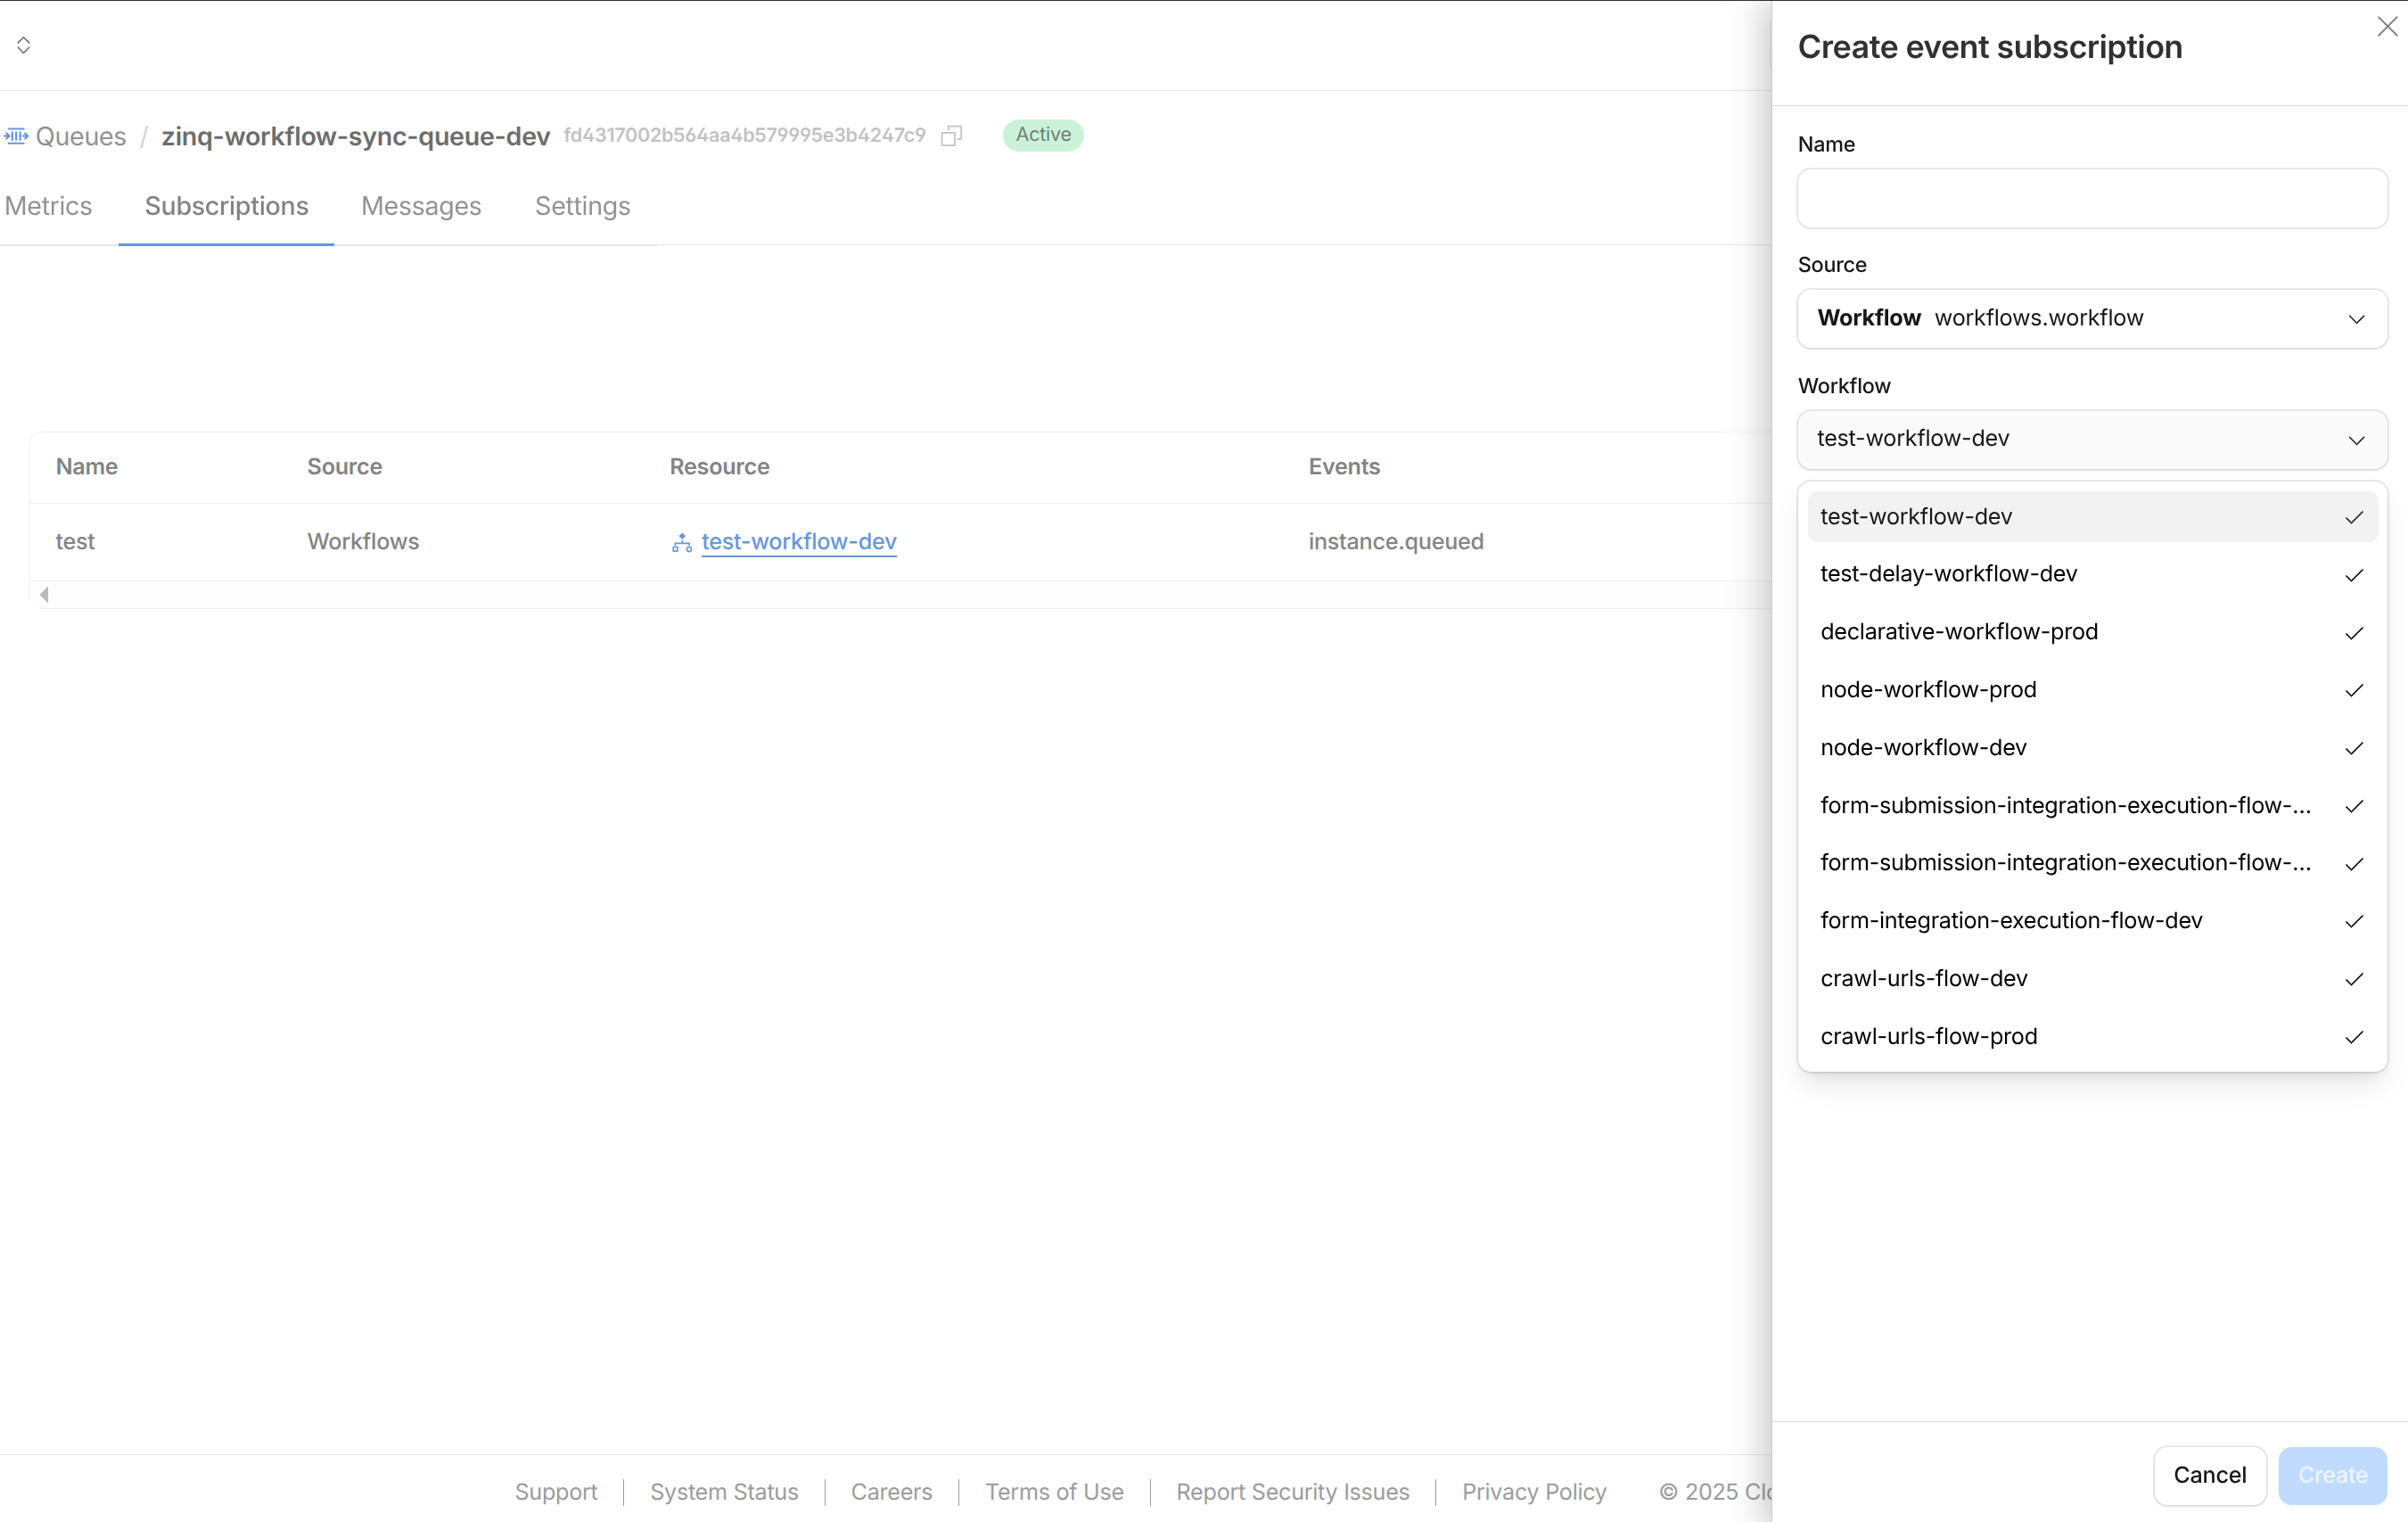Select test-delay-workflow-dev from the list

point(1948,574)
